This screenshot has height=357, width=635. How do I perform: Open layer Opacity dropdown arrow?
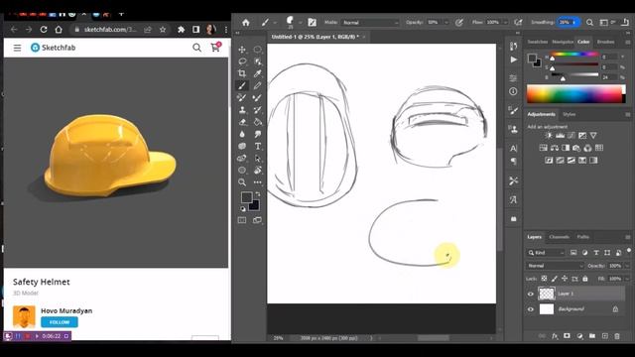(627, 266)
